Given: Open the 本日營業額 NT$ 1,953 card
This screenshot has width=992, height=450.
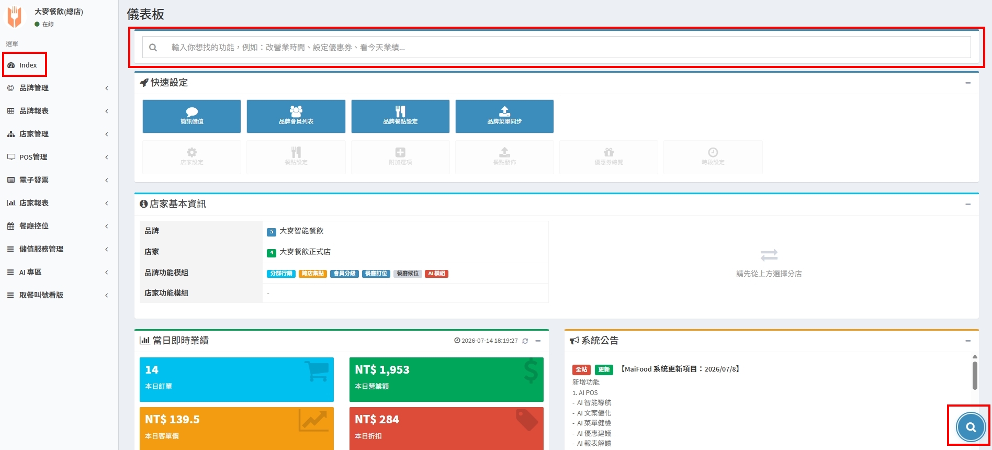Looking at the screenshot, I should (x=446, y=379).
